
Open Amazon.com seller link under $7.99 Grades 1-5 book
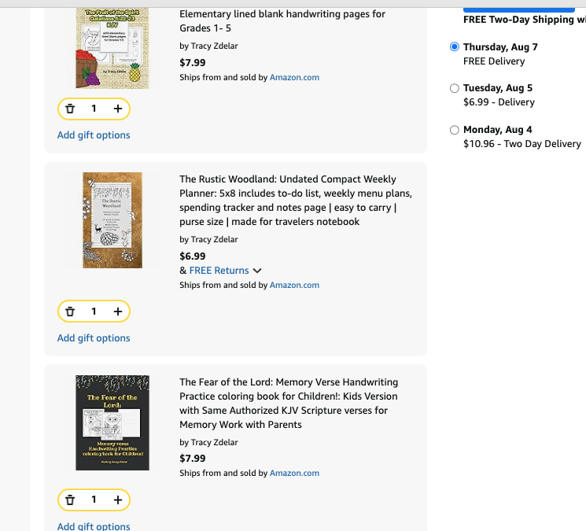coord(294,77)
